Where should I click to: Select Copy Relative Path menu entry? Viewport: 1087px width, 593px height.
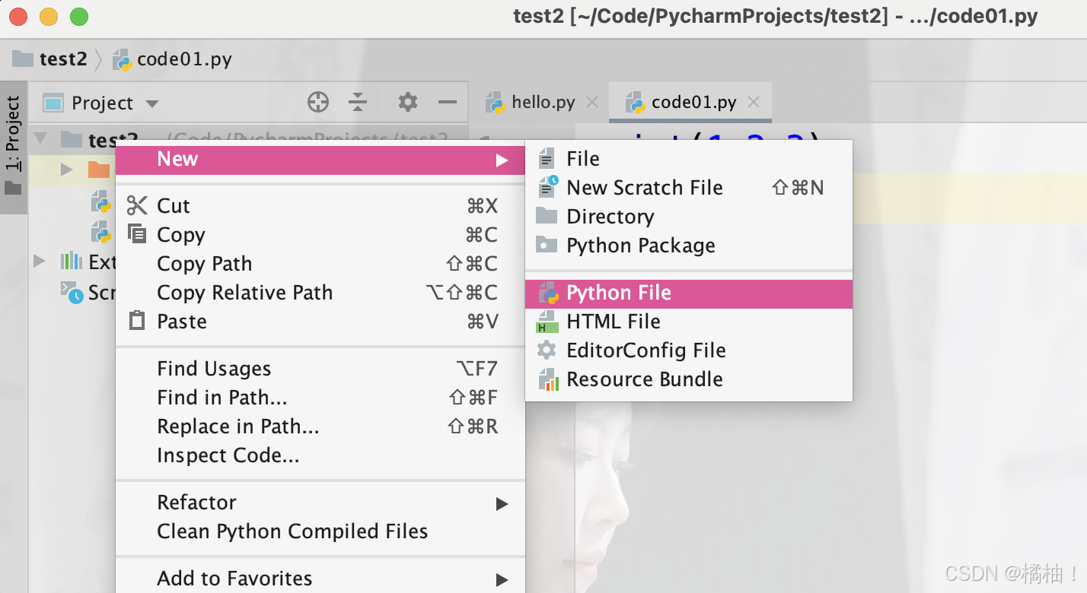coord(320,293)
